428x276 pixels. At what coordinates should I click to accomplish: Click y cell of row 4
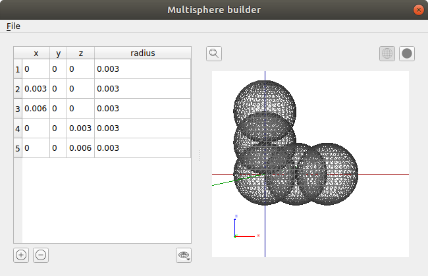click(59, 128)
